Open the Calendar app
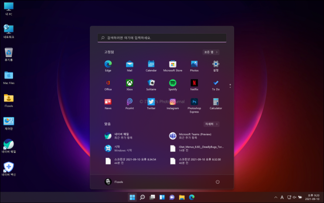 coord(151,66)
